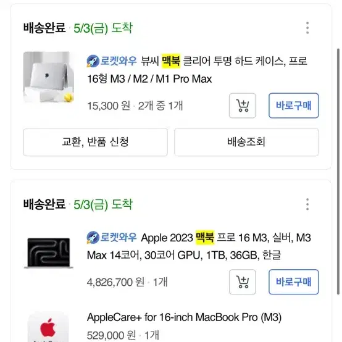This screenshot has width=342, height=342.
Task: Click the 로켓와우 badge icon on the MacBook Pro item
Action: [x=93, y=237]
